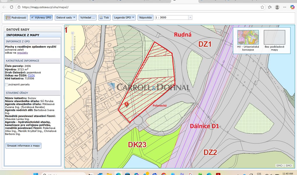Open the browser profile avatar

click(x=277, y=7)
